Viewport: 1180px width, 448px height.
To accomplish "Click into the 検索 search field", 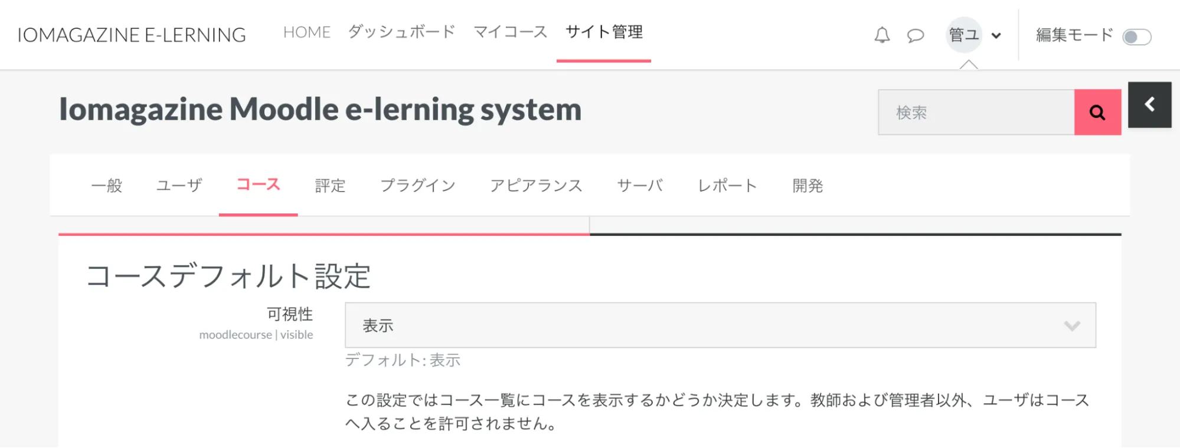I will pos(976,112).
